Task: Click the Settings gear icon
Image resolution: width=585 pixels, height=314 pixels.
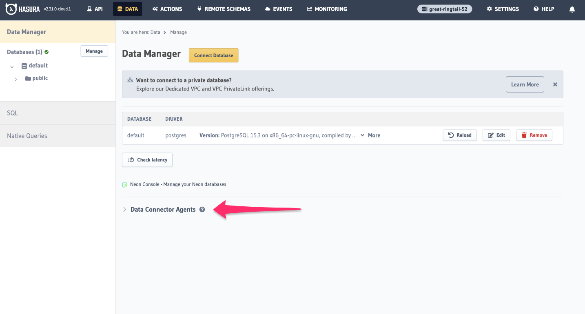Action: (489, 9)
